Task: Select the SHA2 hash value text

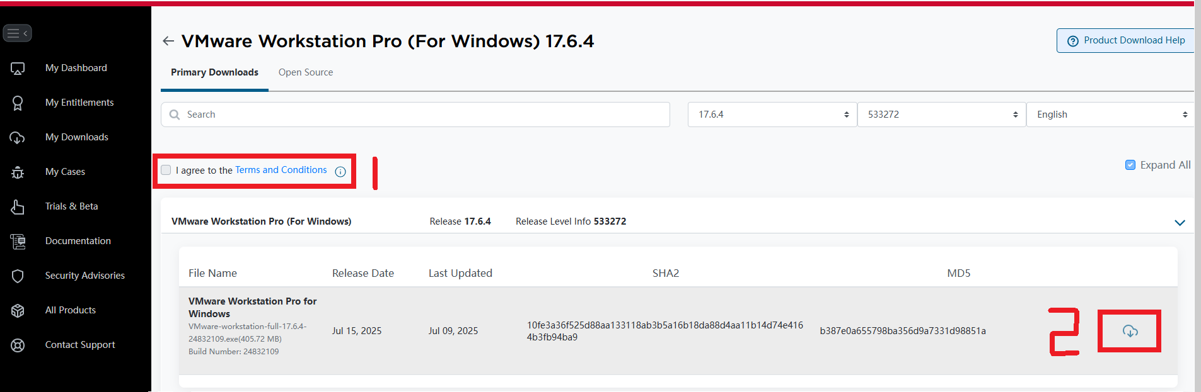Action: coord(665,331)
